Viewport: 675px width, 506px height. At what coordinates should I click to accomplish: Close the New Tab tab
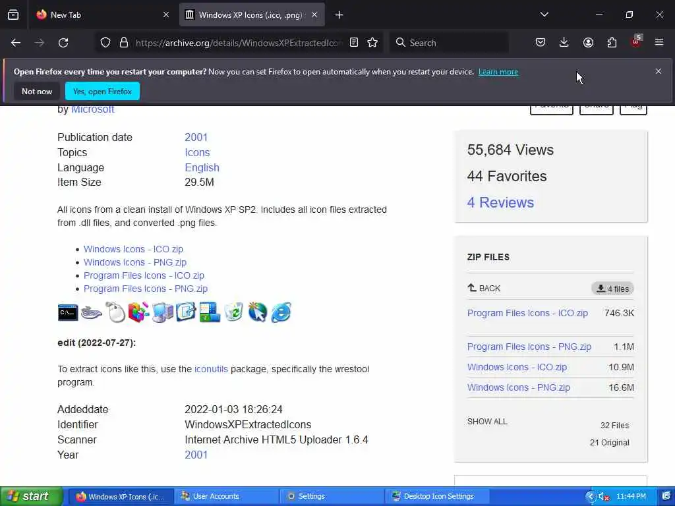pyautogui.click(x=166, y=14)
